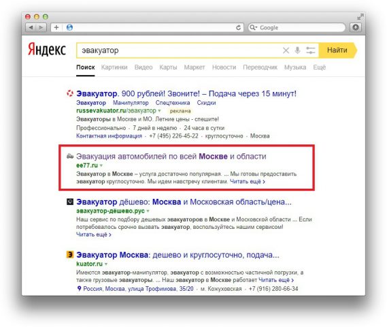Open result Эвакуатор Москва: дешево и круглосуточно
The height and width of the screenshot is (327, 387).
coord(178,255)
